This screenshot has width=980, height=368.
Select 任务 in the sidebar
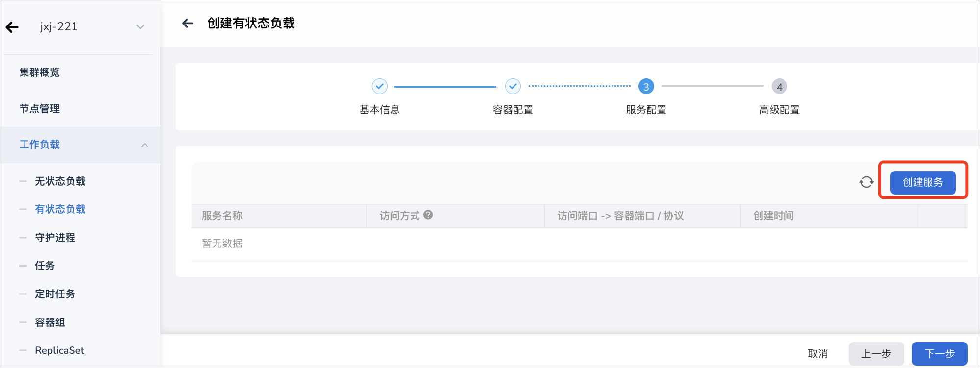pyautogui.click(x=45, y=266)
